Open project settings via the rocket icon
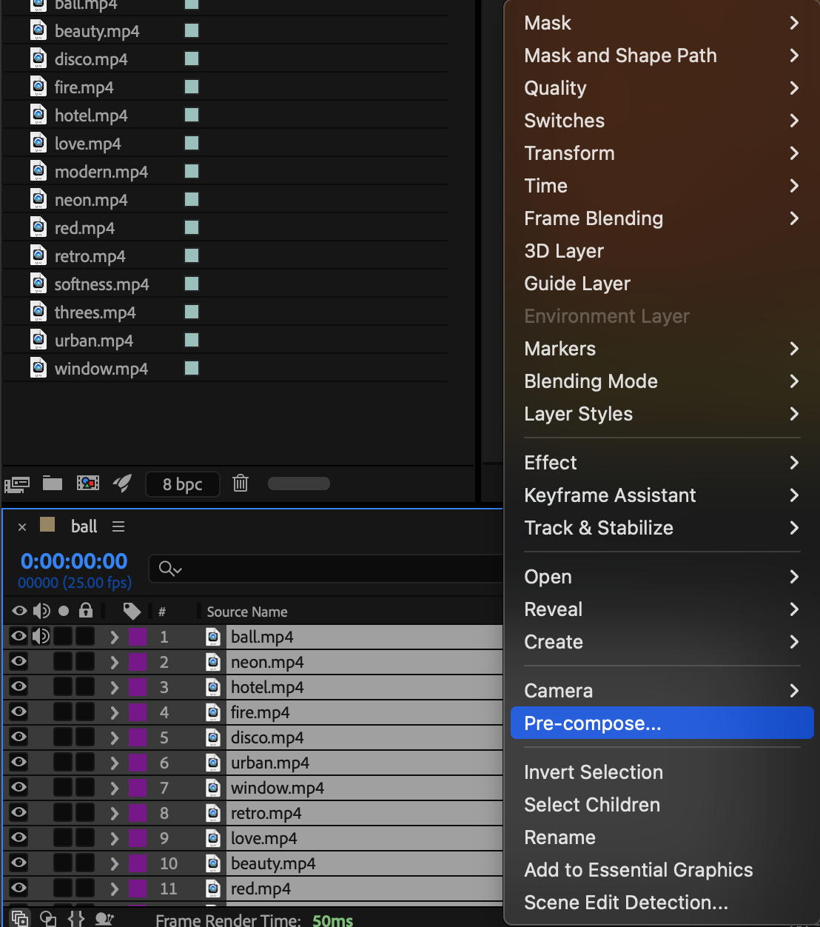Viewport: 820px width, 927px height. (122, 484)
